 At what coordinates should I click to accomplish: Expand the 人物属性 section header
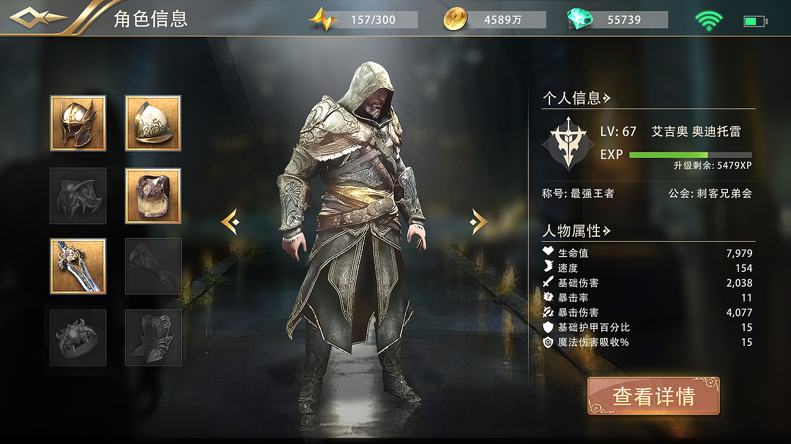pyautogui.click(x=577, y=231)
